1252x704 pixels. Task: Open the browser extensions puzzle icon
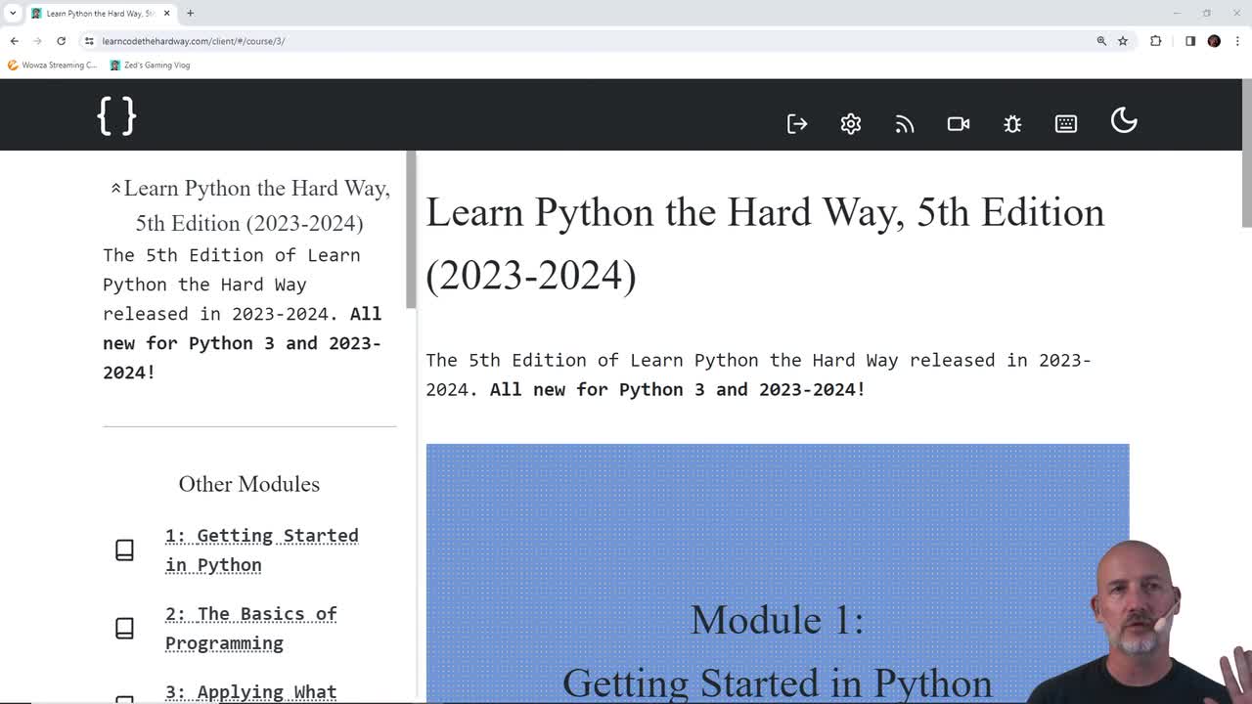(x=1156, y=41)
